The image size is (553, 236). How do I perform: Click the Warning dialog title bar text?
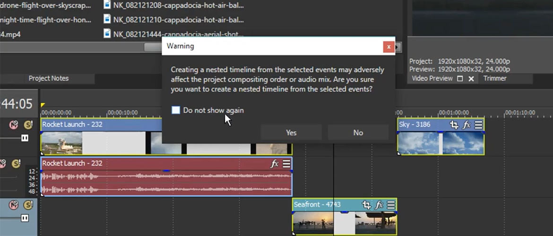180,46
